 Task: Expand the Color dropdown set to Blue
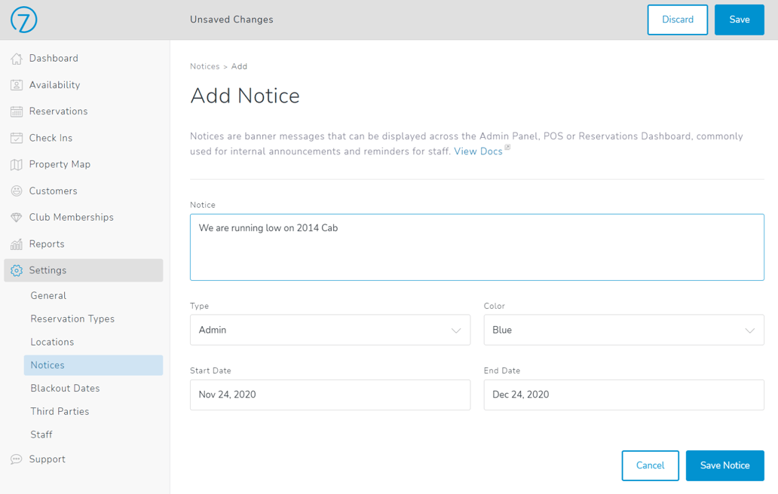[623, 330]
